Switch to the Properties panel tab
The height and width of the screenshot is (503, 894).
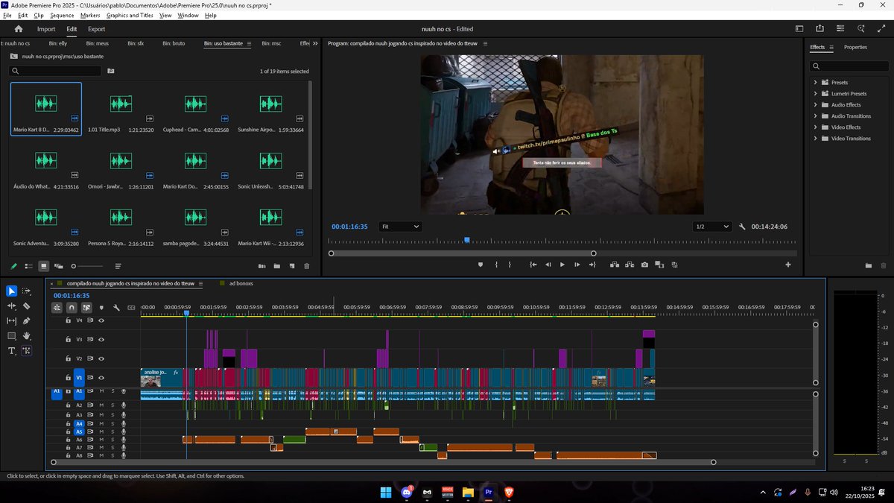(x=855, y=47)
